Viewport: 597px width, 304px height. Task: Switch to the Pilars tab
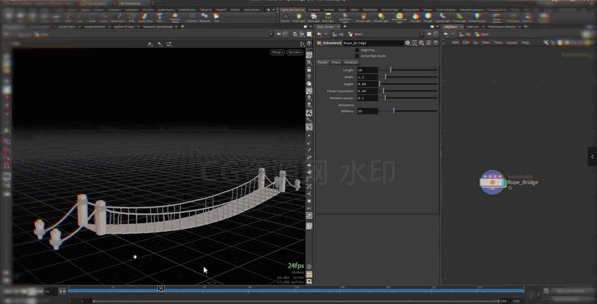tap(336, 62)
